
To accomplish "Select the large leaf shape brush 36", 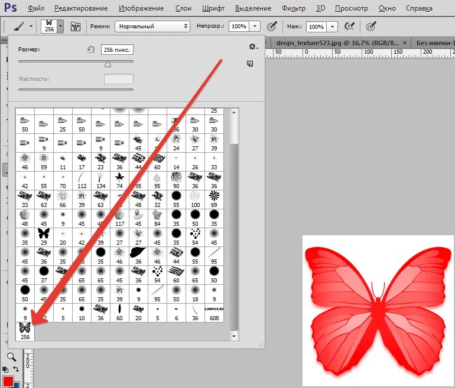I will click(138, 256).
